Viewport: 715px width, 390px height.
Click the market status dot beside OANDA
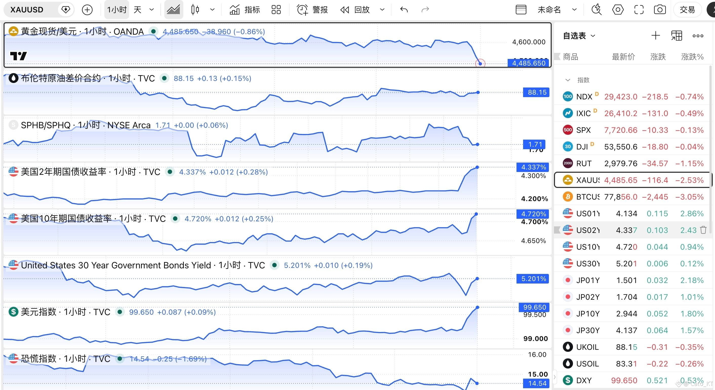tap(153, 31)
